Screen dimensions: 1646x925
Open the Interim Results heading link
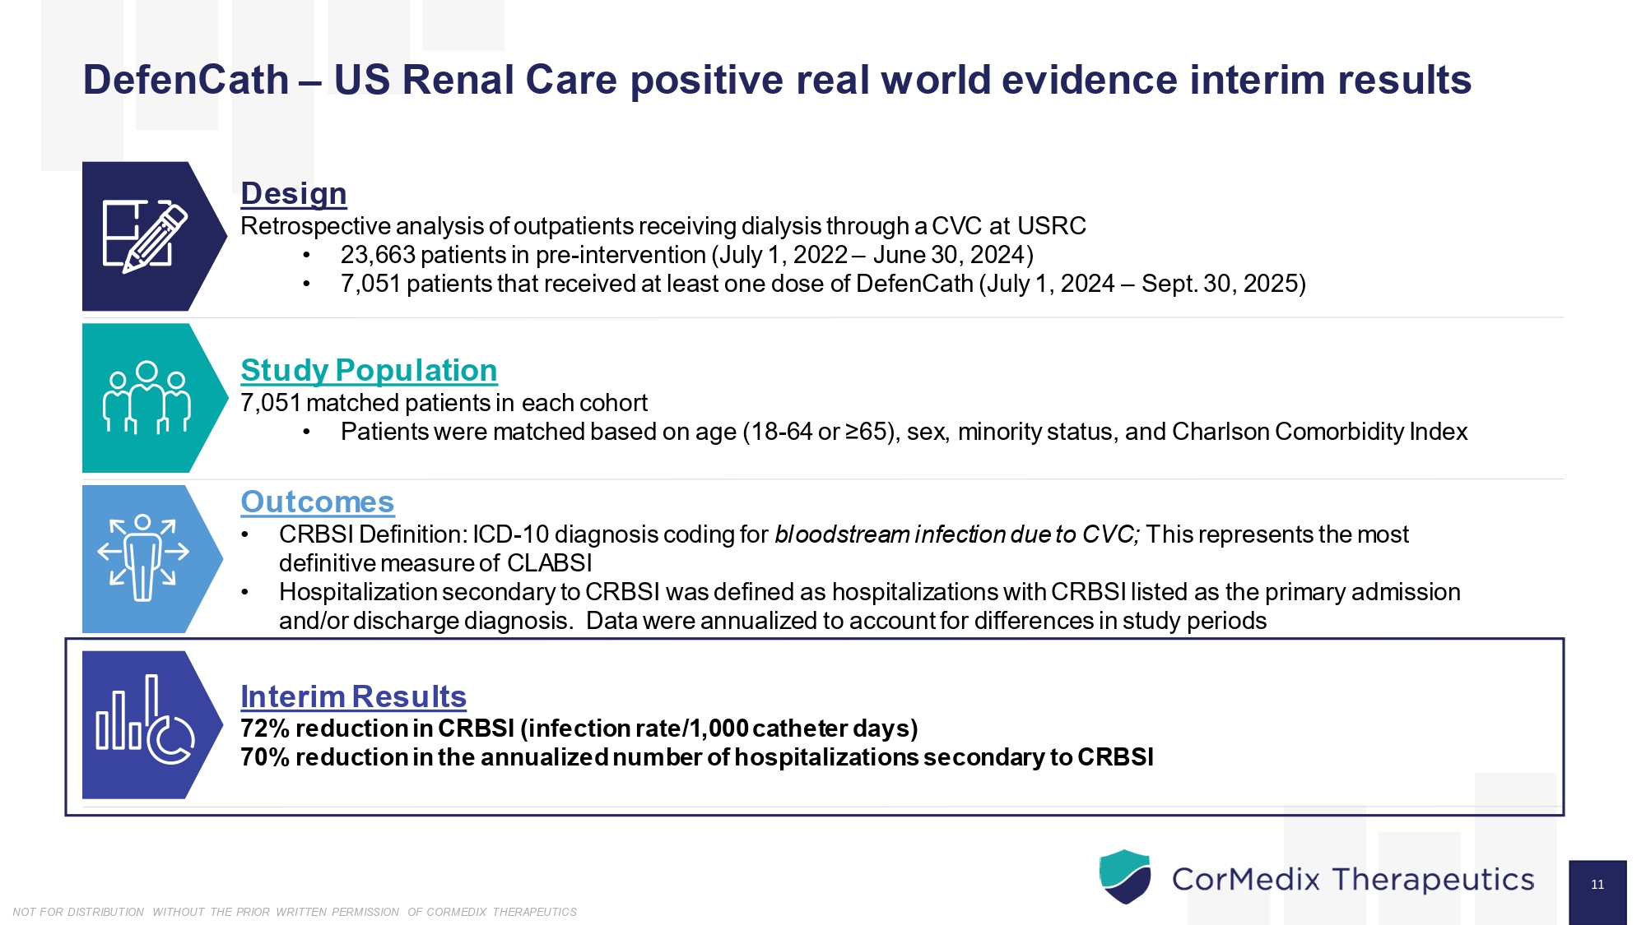tap(353, 696)
